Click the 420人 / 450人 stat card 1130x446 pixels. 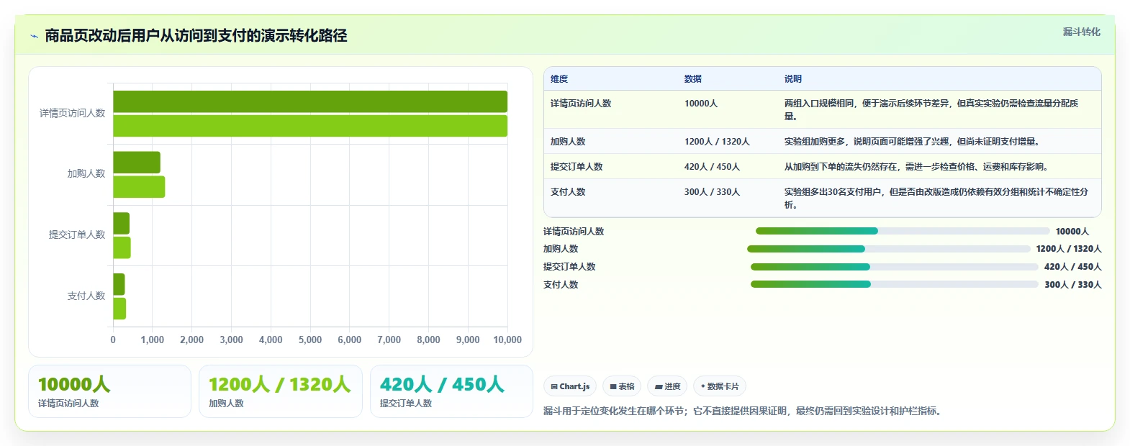[451, 391]
